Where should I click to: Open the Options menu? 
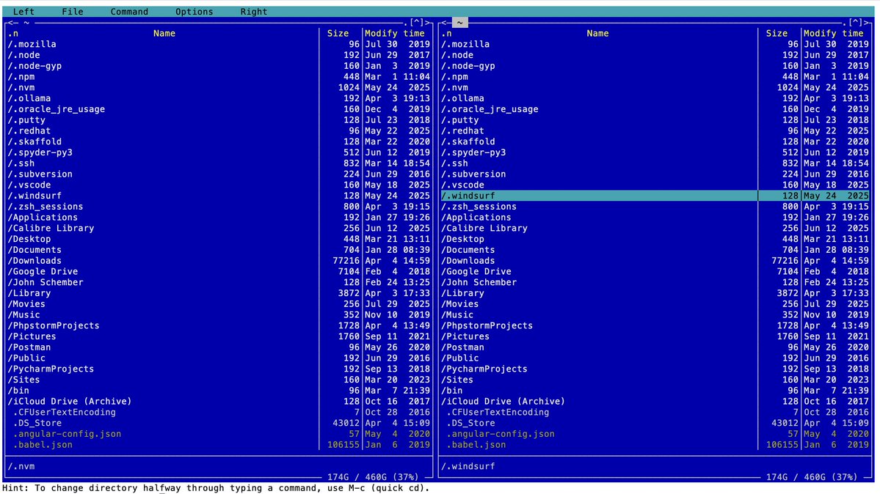[194, 11]
